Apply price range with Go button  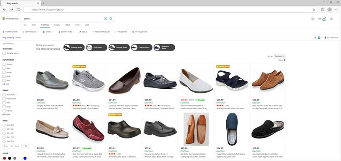pyautogui.click(x=26, y=146)
